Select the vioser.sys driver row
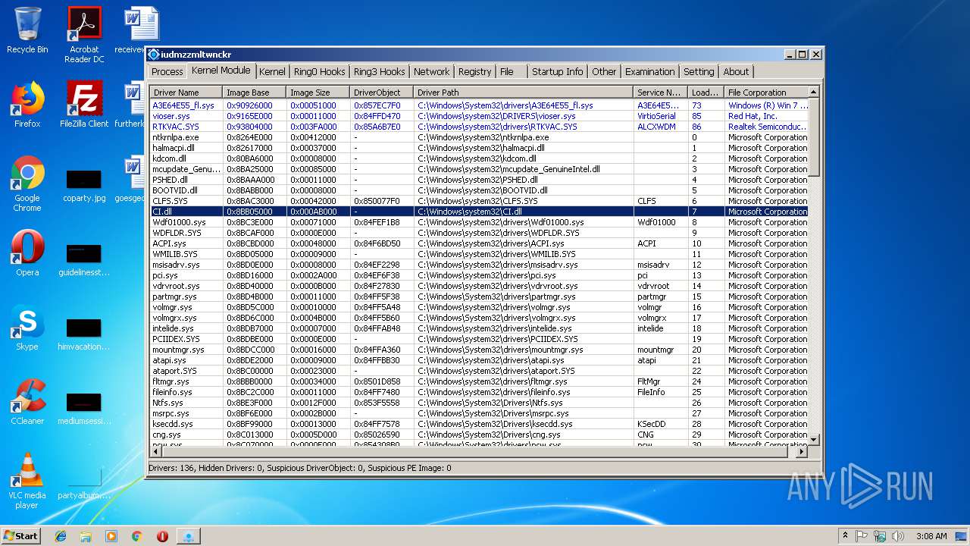The height and width of the screenshot is (546, 970). coord(479,116)
